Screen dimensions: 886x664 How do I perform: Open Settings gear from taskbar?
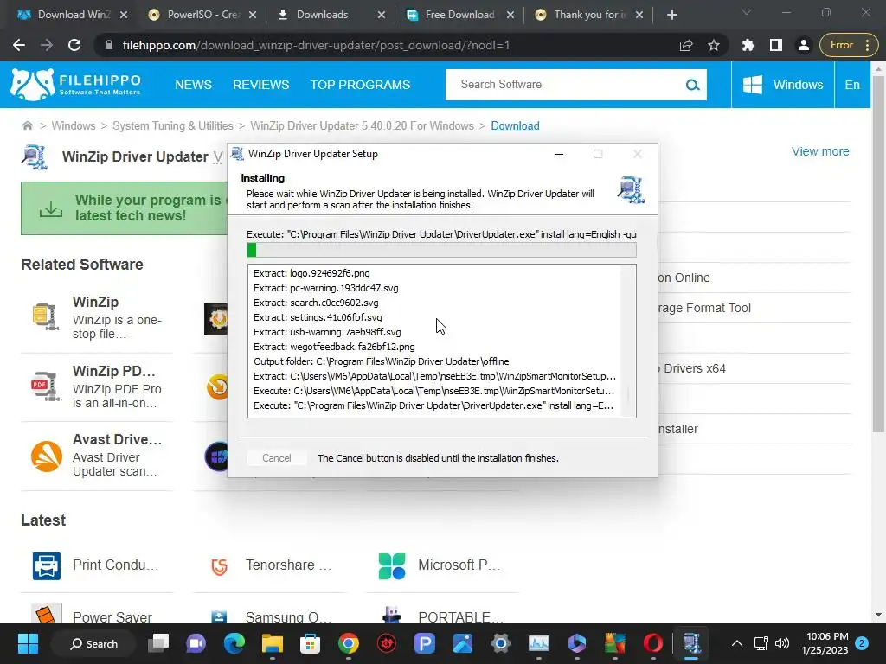pyautogui.click(x=500, y=643)
